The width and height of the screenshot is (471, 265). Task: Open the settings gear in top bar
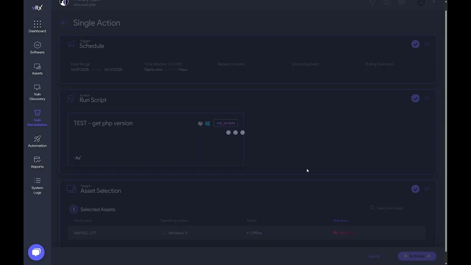click(401, 2)
